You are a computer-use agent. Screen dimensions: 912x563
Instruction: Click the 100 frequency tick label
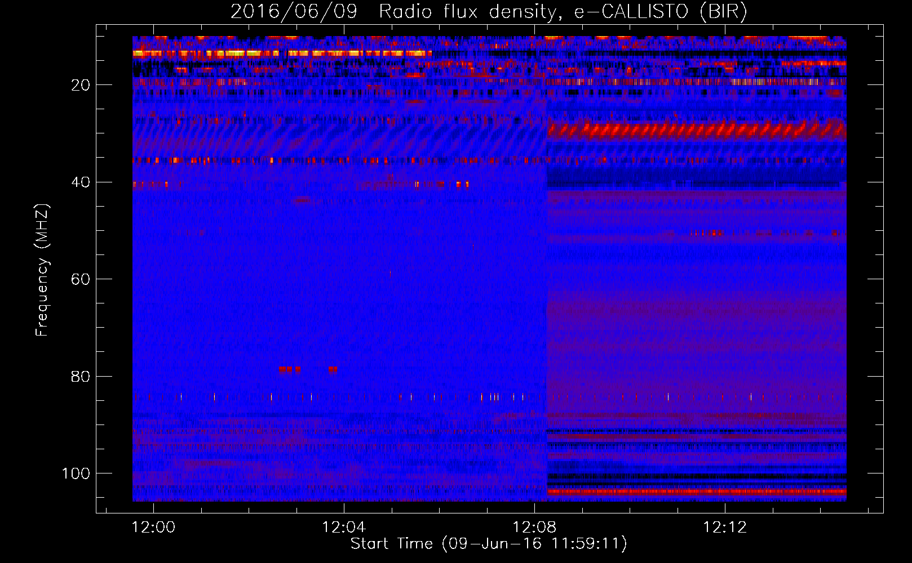tap(76, 473)
